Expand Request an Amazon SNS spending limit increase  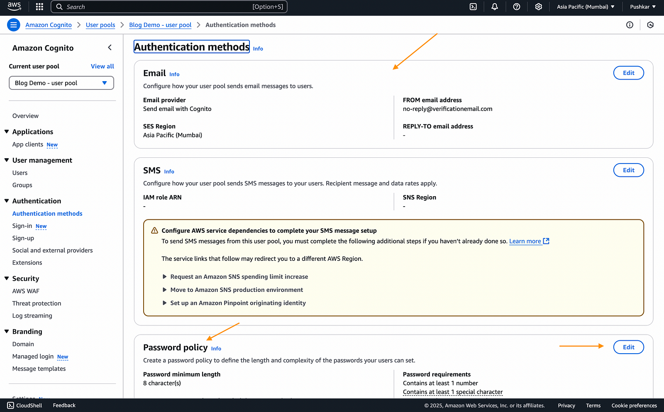click(x=235, y=277)
